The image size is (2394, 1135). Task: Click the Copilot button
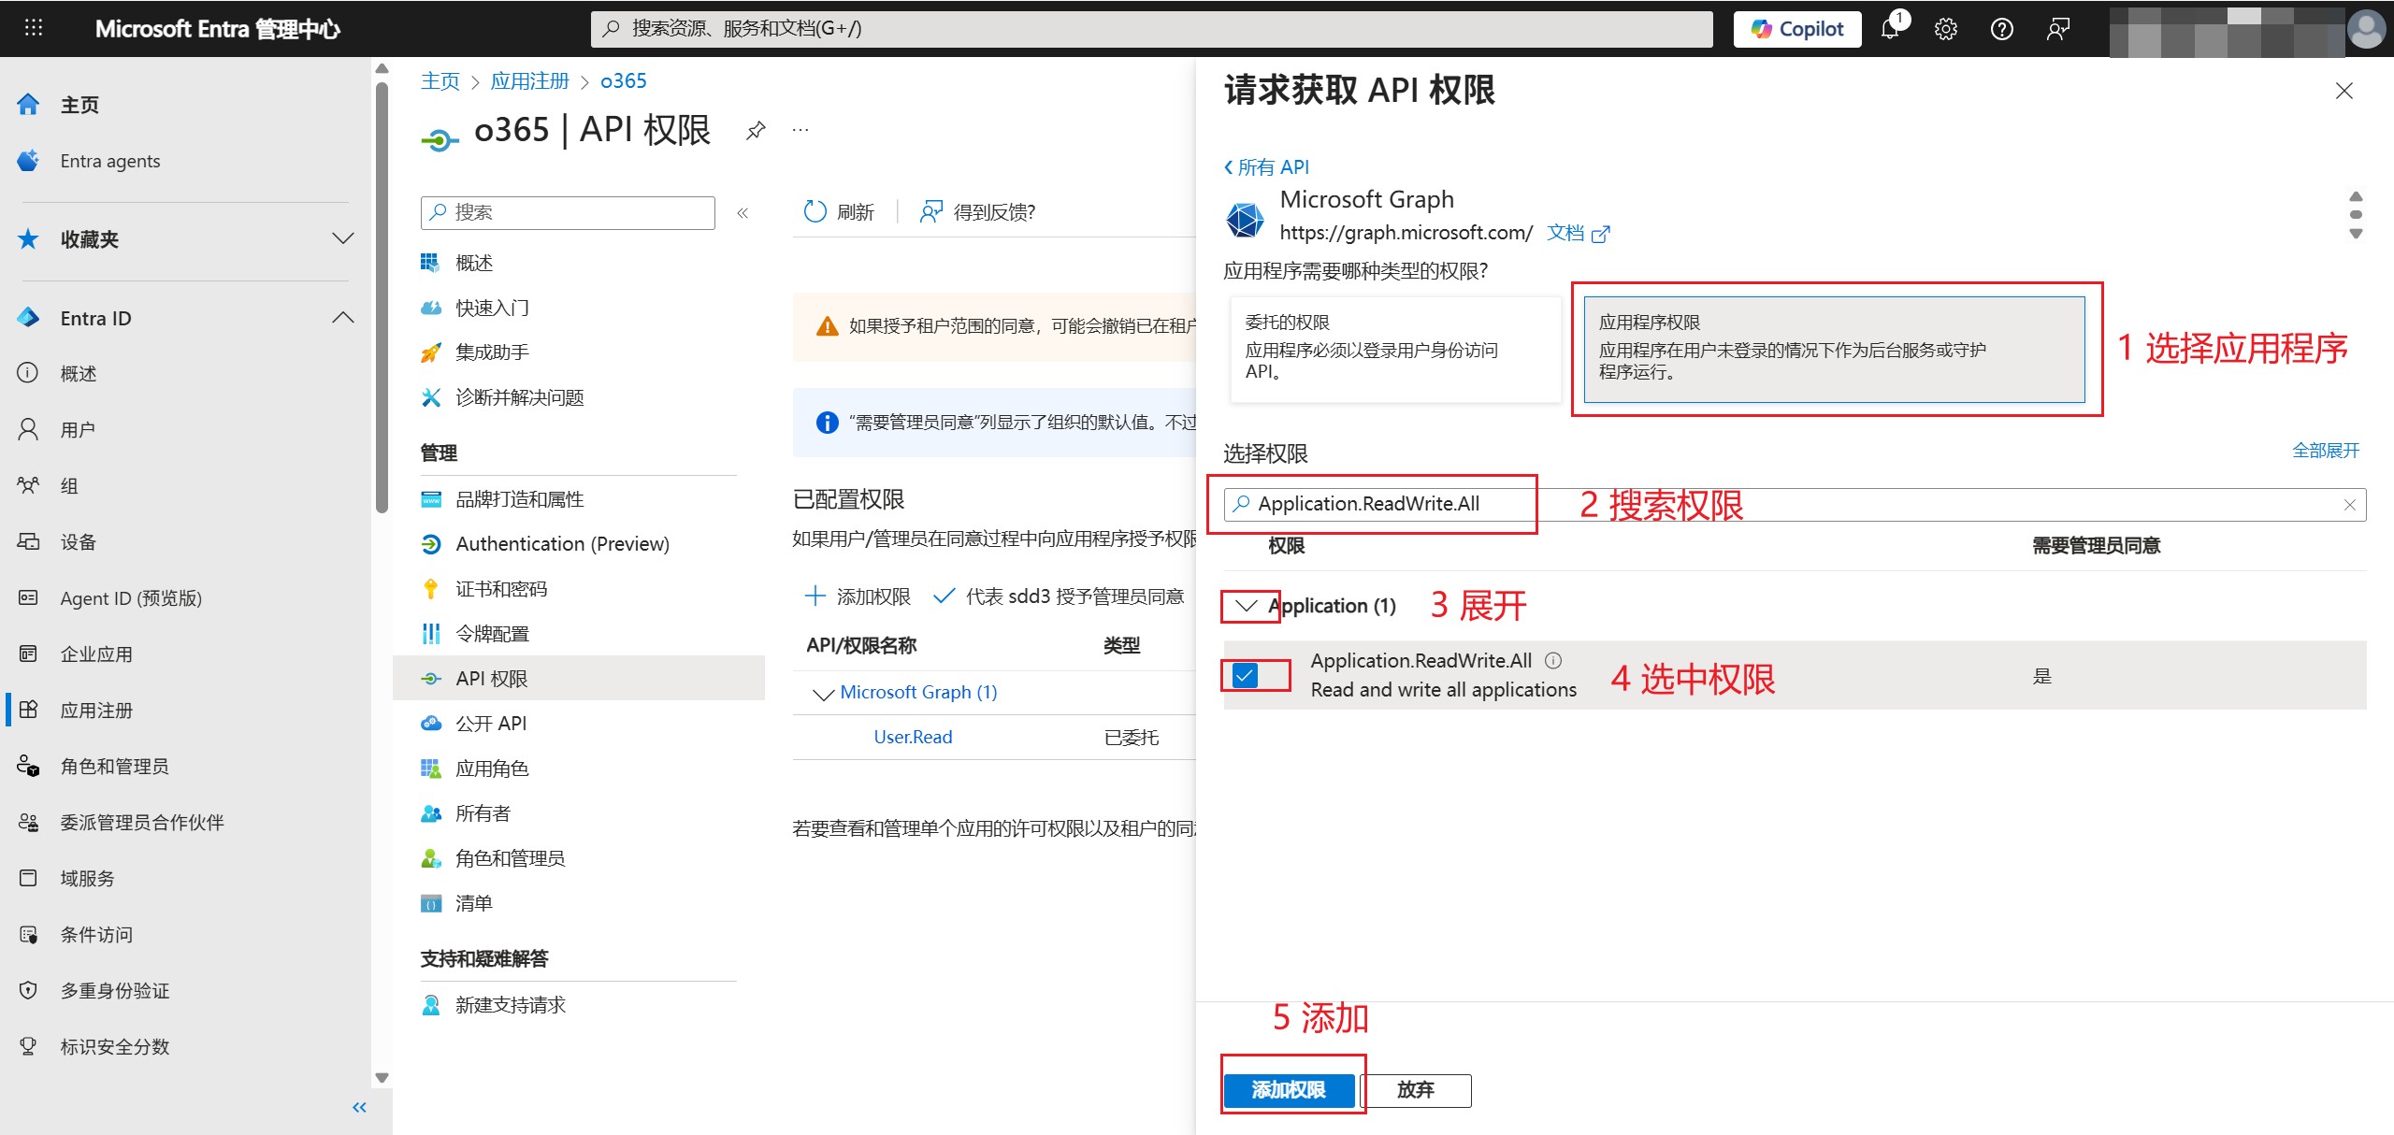pos(1797,29)
